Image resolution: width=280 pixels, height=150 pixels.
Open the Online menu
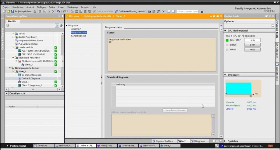tap(52, 7)
